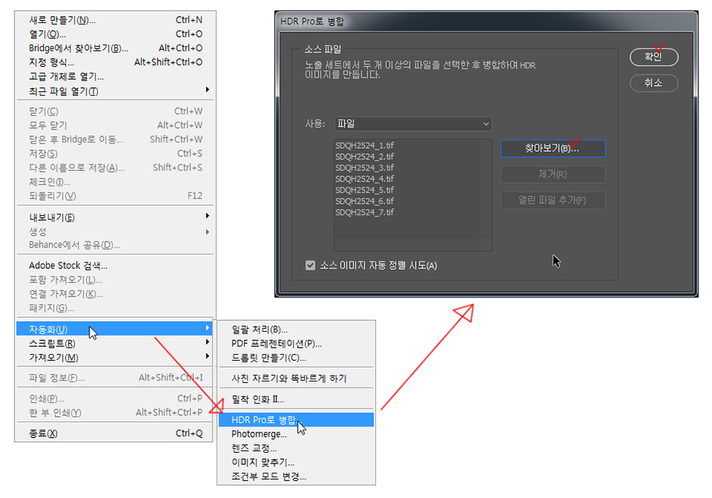Open Photomerge submenu entry
This screenshot has width=712, height=498.
click(x=296, y=434)
